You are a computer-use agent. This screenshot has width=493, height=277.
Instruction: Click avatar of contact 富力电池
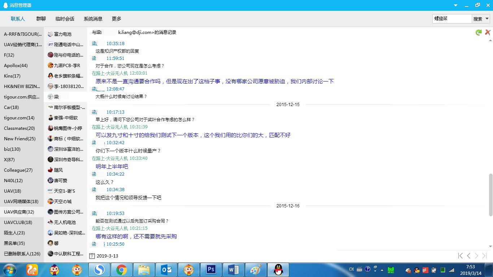[51, 34]
